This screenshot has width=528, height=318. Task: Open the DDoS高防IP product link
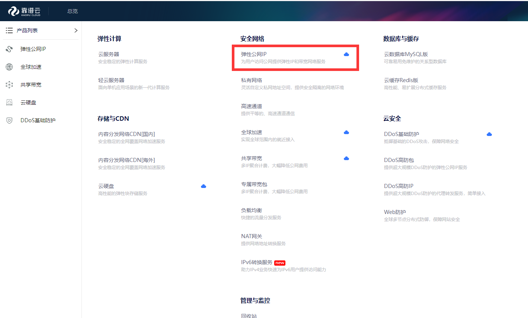(x=399, y=186)
